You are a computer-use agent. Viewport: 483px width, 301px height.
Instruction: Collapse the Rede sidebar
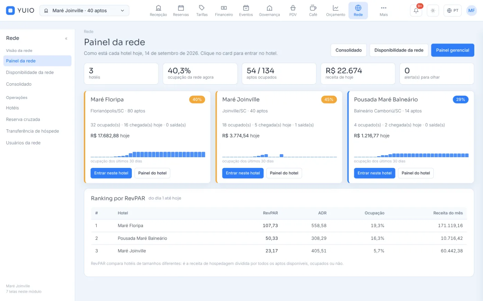pos(66,39)
